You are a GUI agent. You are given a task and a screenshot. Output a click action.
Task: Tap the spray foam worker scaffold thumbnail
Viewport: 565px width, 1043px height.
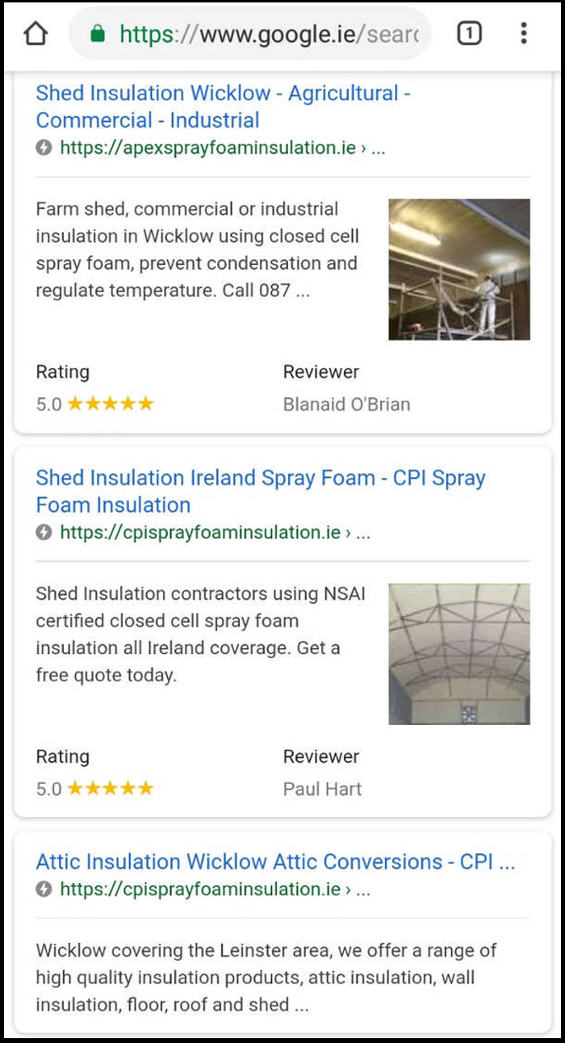tap(459, 270)
